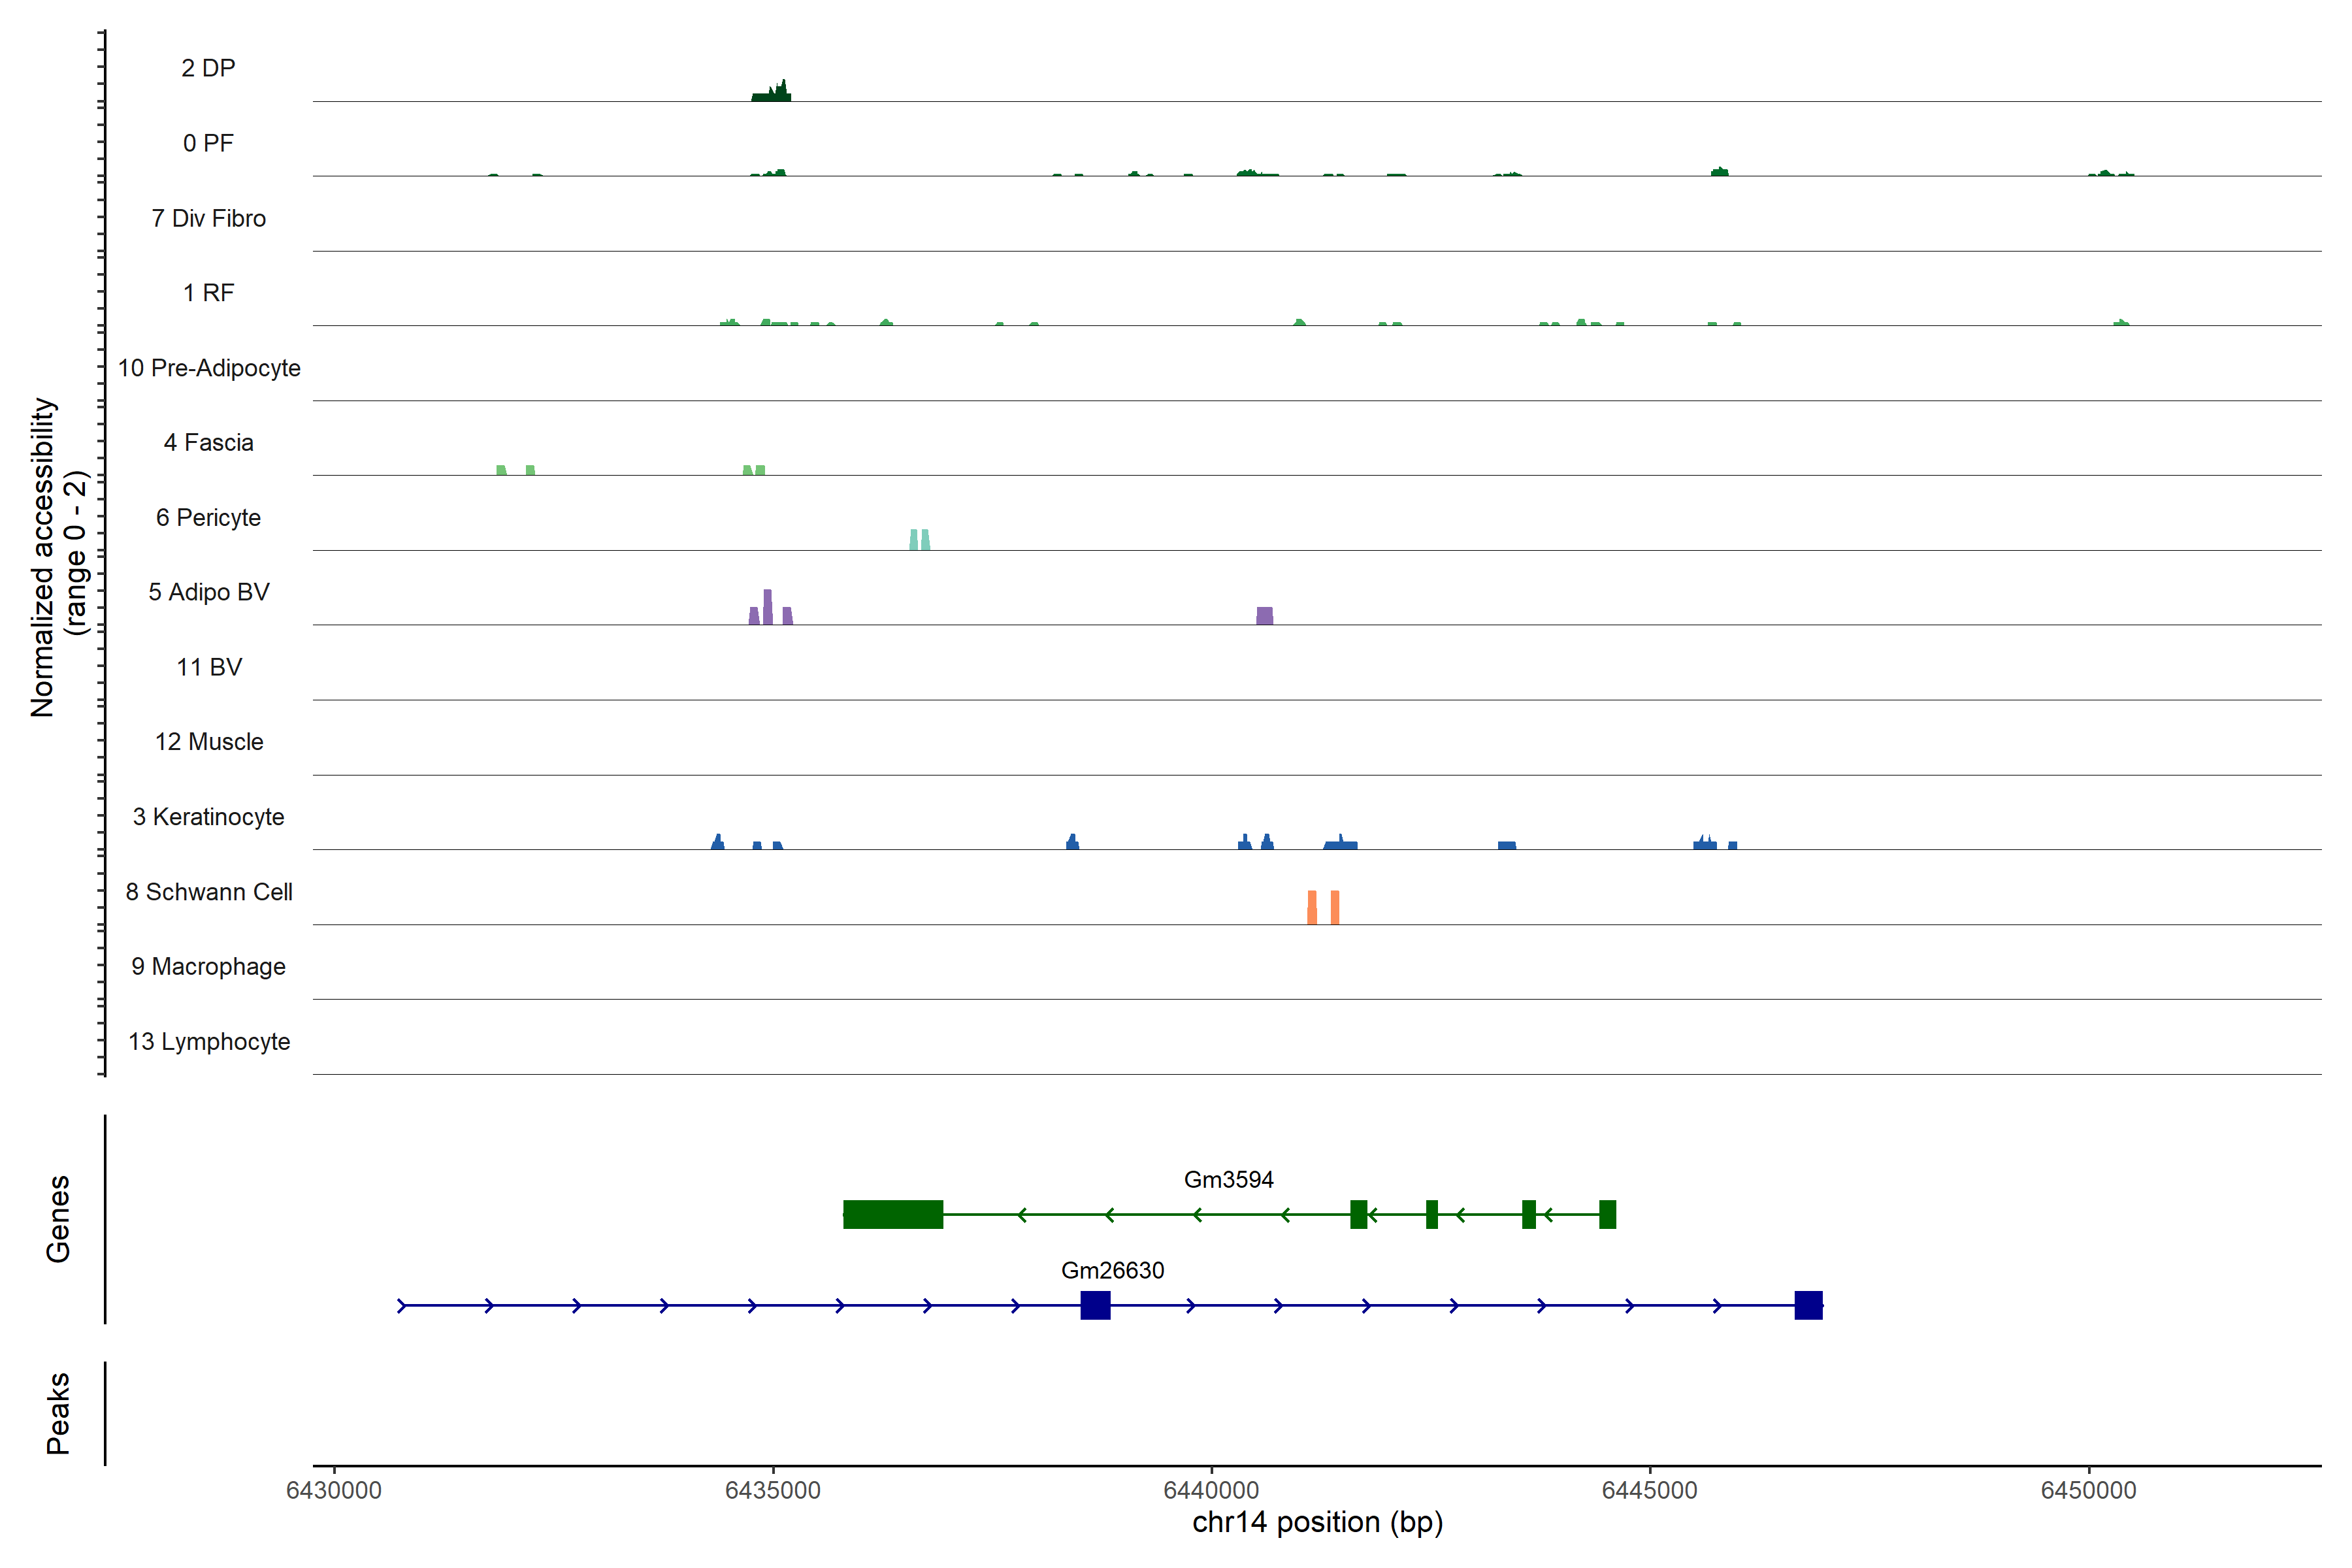Click the 6450000 axis tick label
This screenshot has height=1568, width=2352.
coord(2088,1490)
